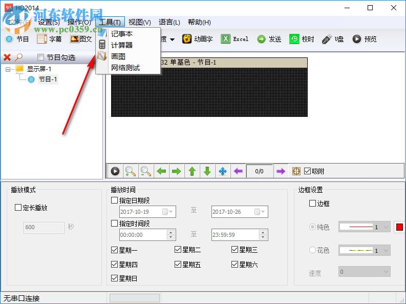
Task: Uncheck 星期二 Tuesday
Action: tap(178, 250)
